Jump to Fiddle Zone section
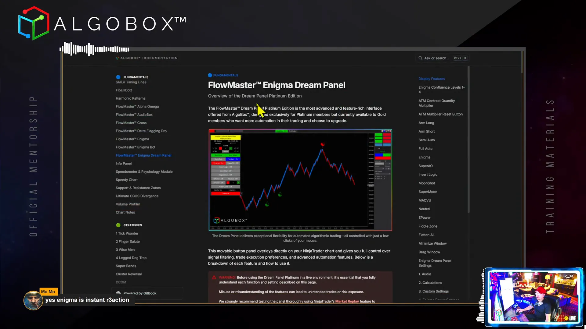Image resolution: width=586 pixels, height=329 pixels. pos(428,226)
